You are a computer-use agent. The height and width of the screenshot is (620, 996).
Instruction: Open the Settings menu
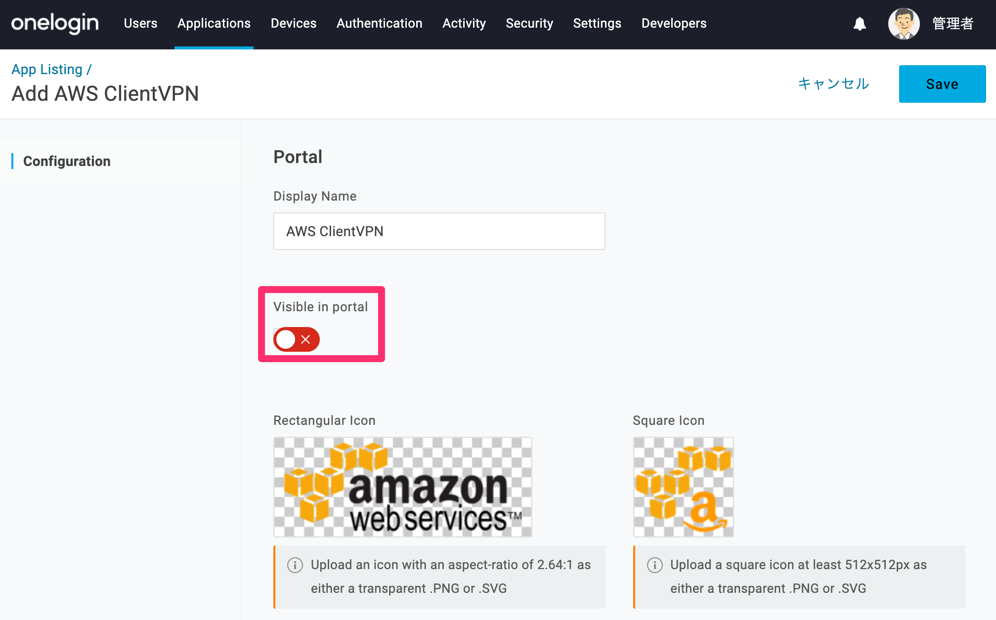tap(597, 23)
